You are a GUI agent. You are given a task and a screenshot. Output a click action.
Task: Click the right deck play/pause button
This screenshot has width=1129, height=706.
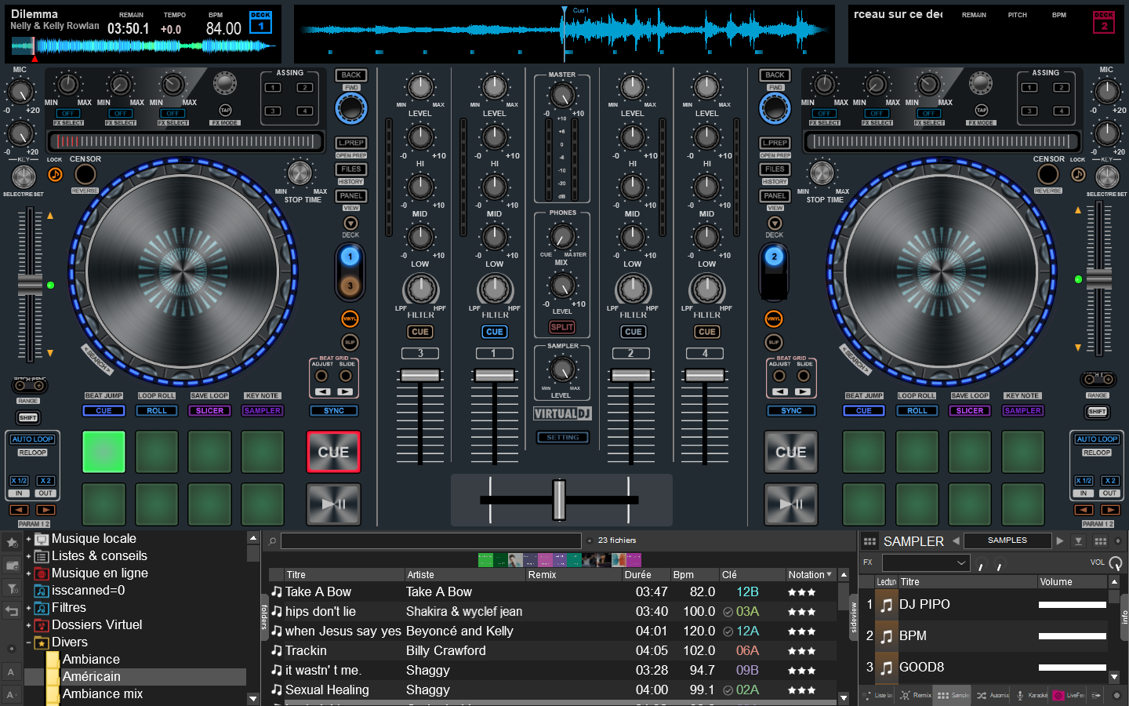point(790,504)
